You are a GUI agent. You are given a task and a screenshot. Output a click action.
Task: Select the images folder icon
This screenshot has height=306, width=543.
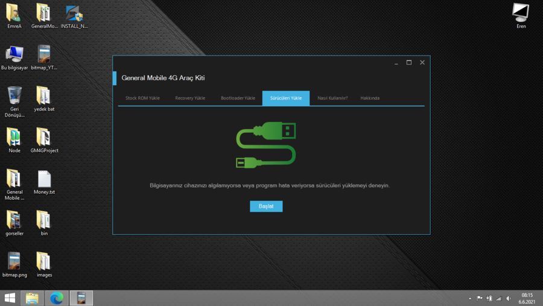pos(44,265)
